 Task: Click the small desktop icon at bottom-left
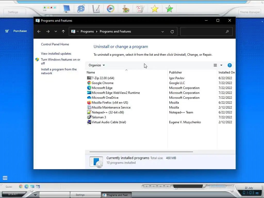tap(5, 178)
